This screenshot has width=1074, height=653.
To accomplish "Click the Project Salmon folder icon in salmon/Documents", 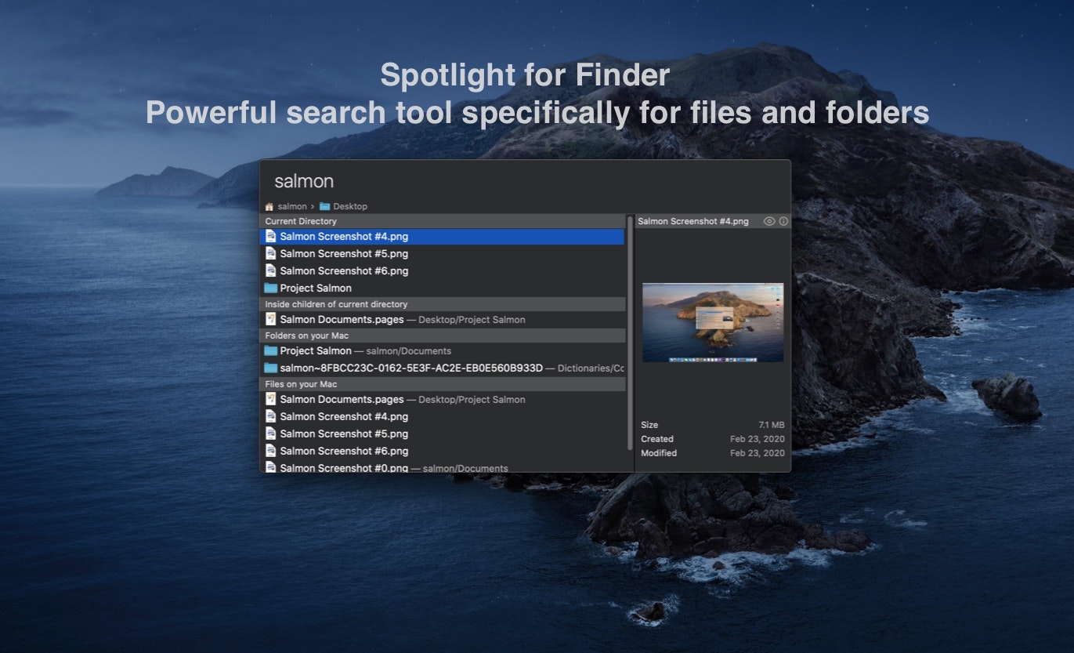I will (x=271, y=350).
